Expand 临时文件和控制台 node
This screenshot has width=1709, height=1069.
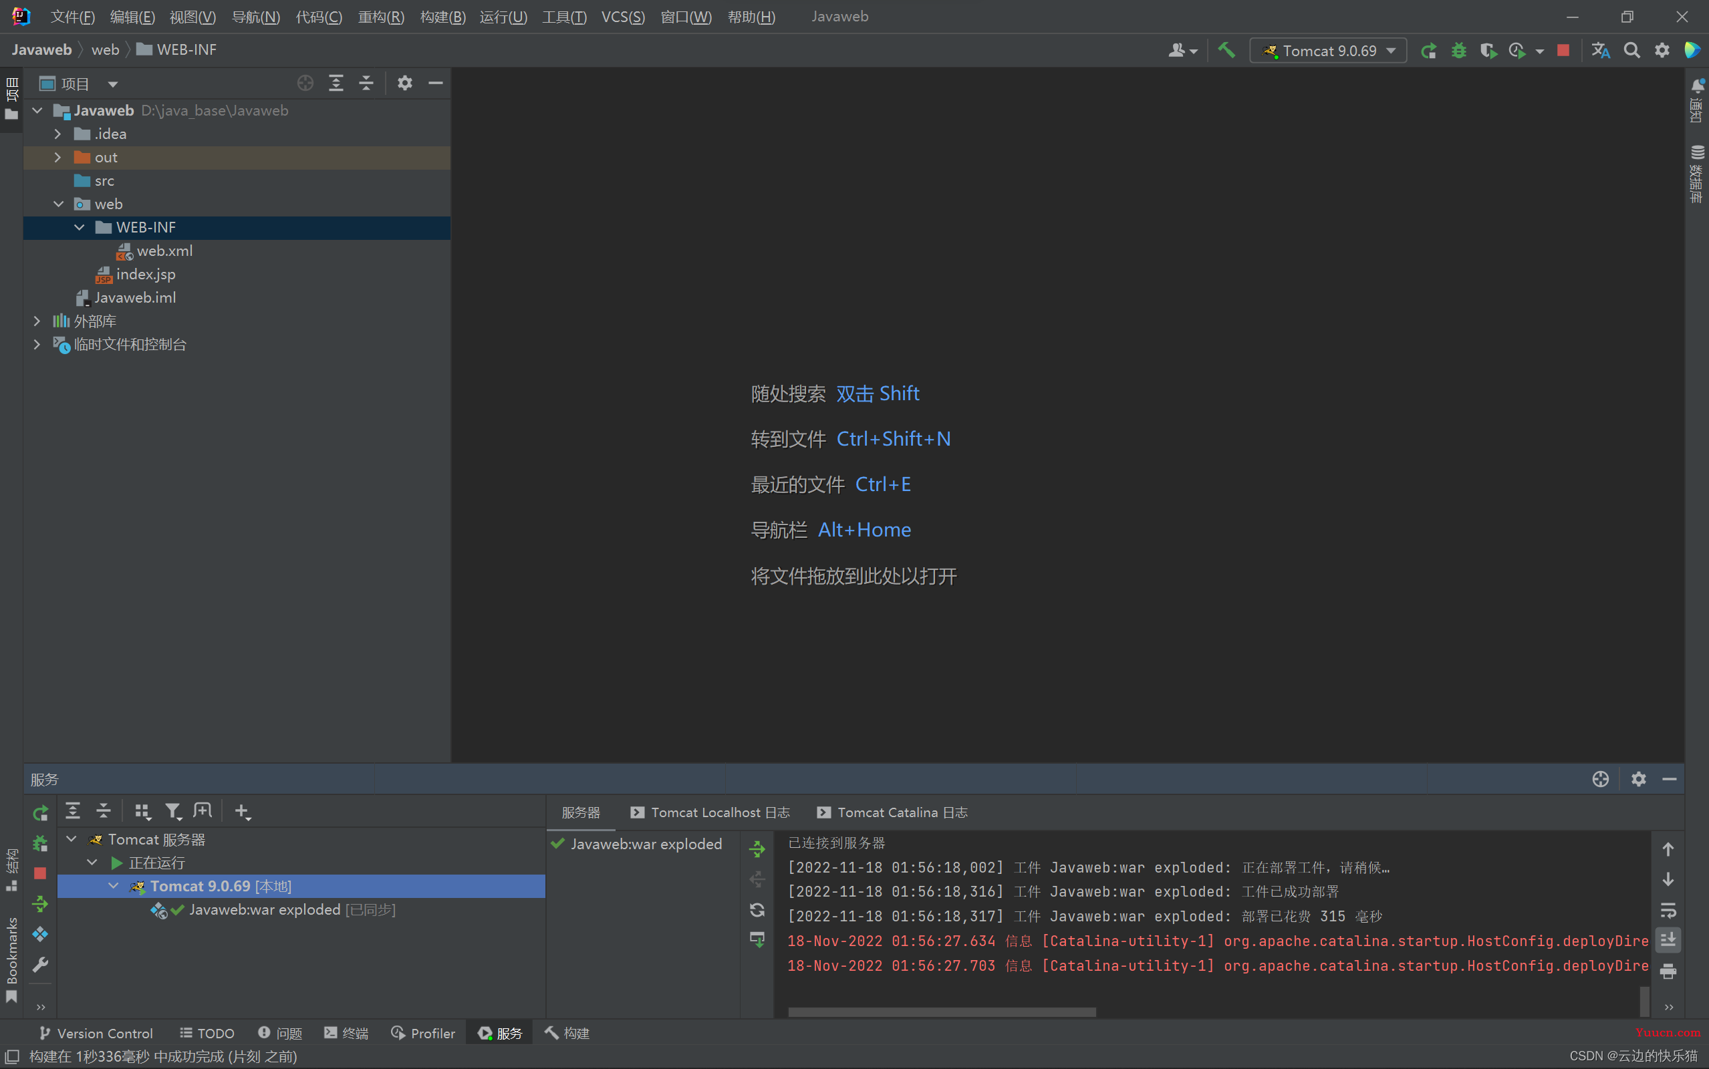tap(37, 344)
